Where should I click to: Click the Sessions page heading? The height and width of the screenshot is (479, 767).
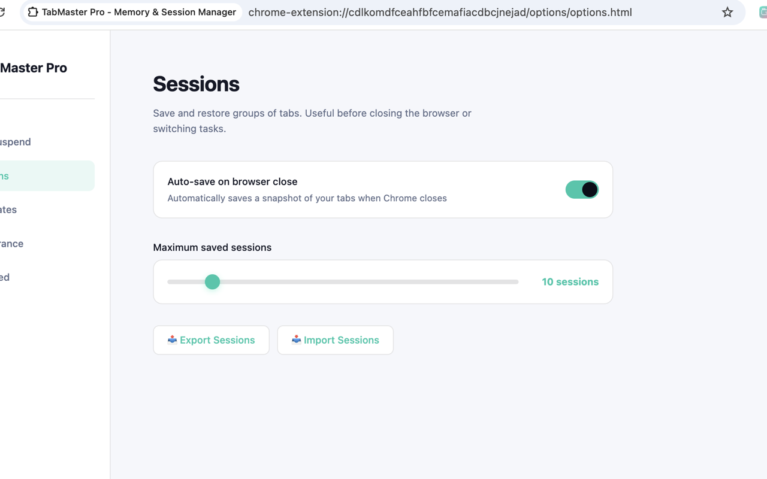click(x=196, y=84)
